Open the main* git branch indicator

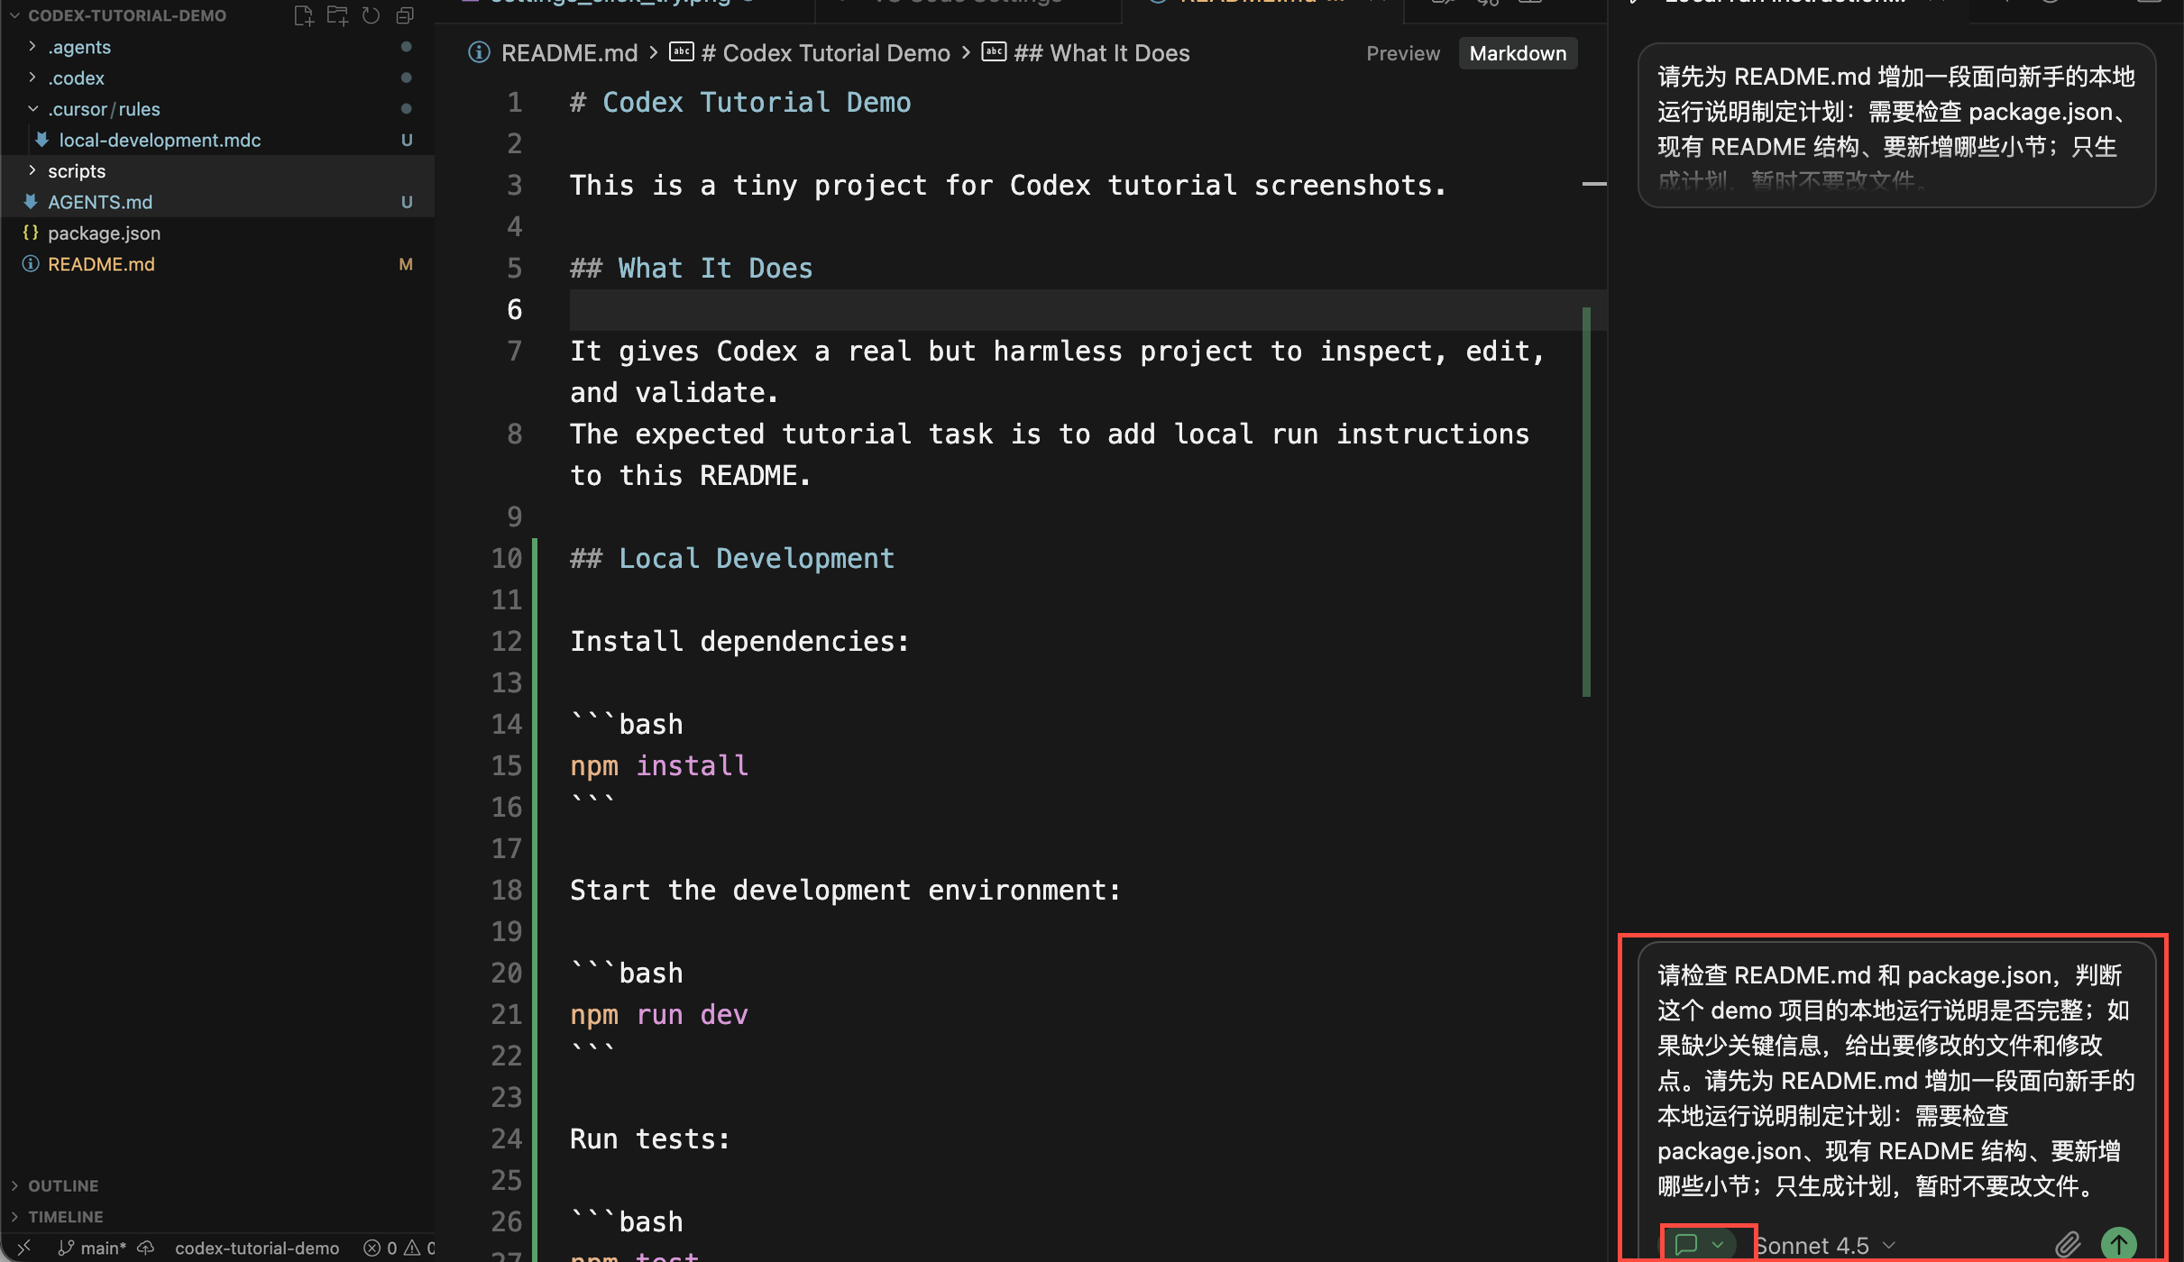tap(93, 1248)
